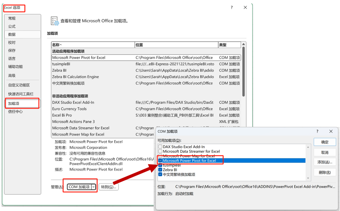Viewport: 340px width, 211px height.
Task: Open the 高级 options page
Action: [x=23, y=76]
